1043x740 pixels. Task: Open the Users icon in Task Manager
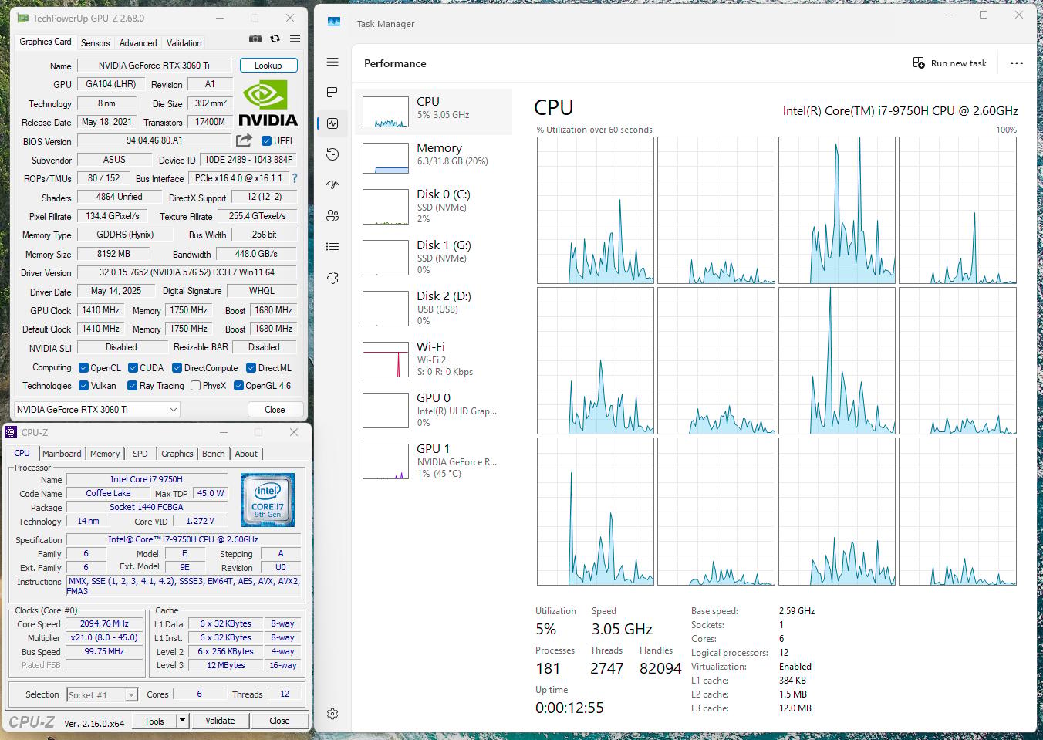[332, 216]
